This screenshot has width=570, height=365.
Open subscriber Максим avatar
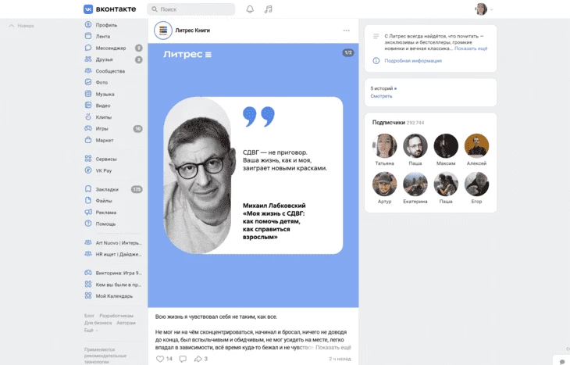click(x=446, y=145)
